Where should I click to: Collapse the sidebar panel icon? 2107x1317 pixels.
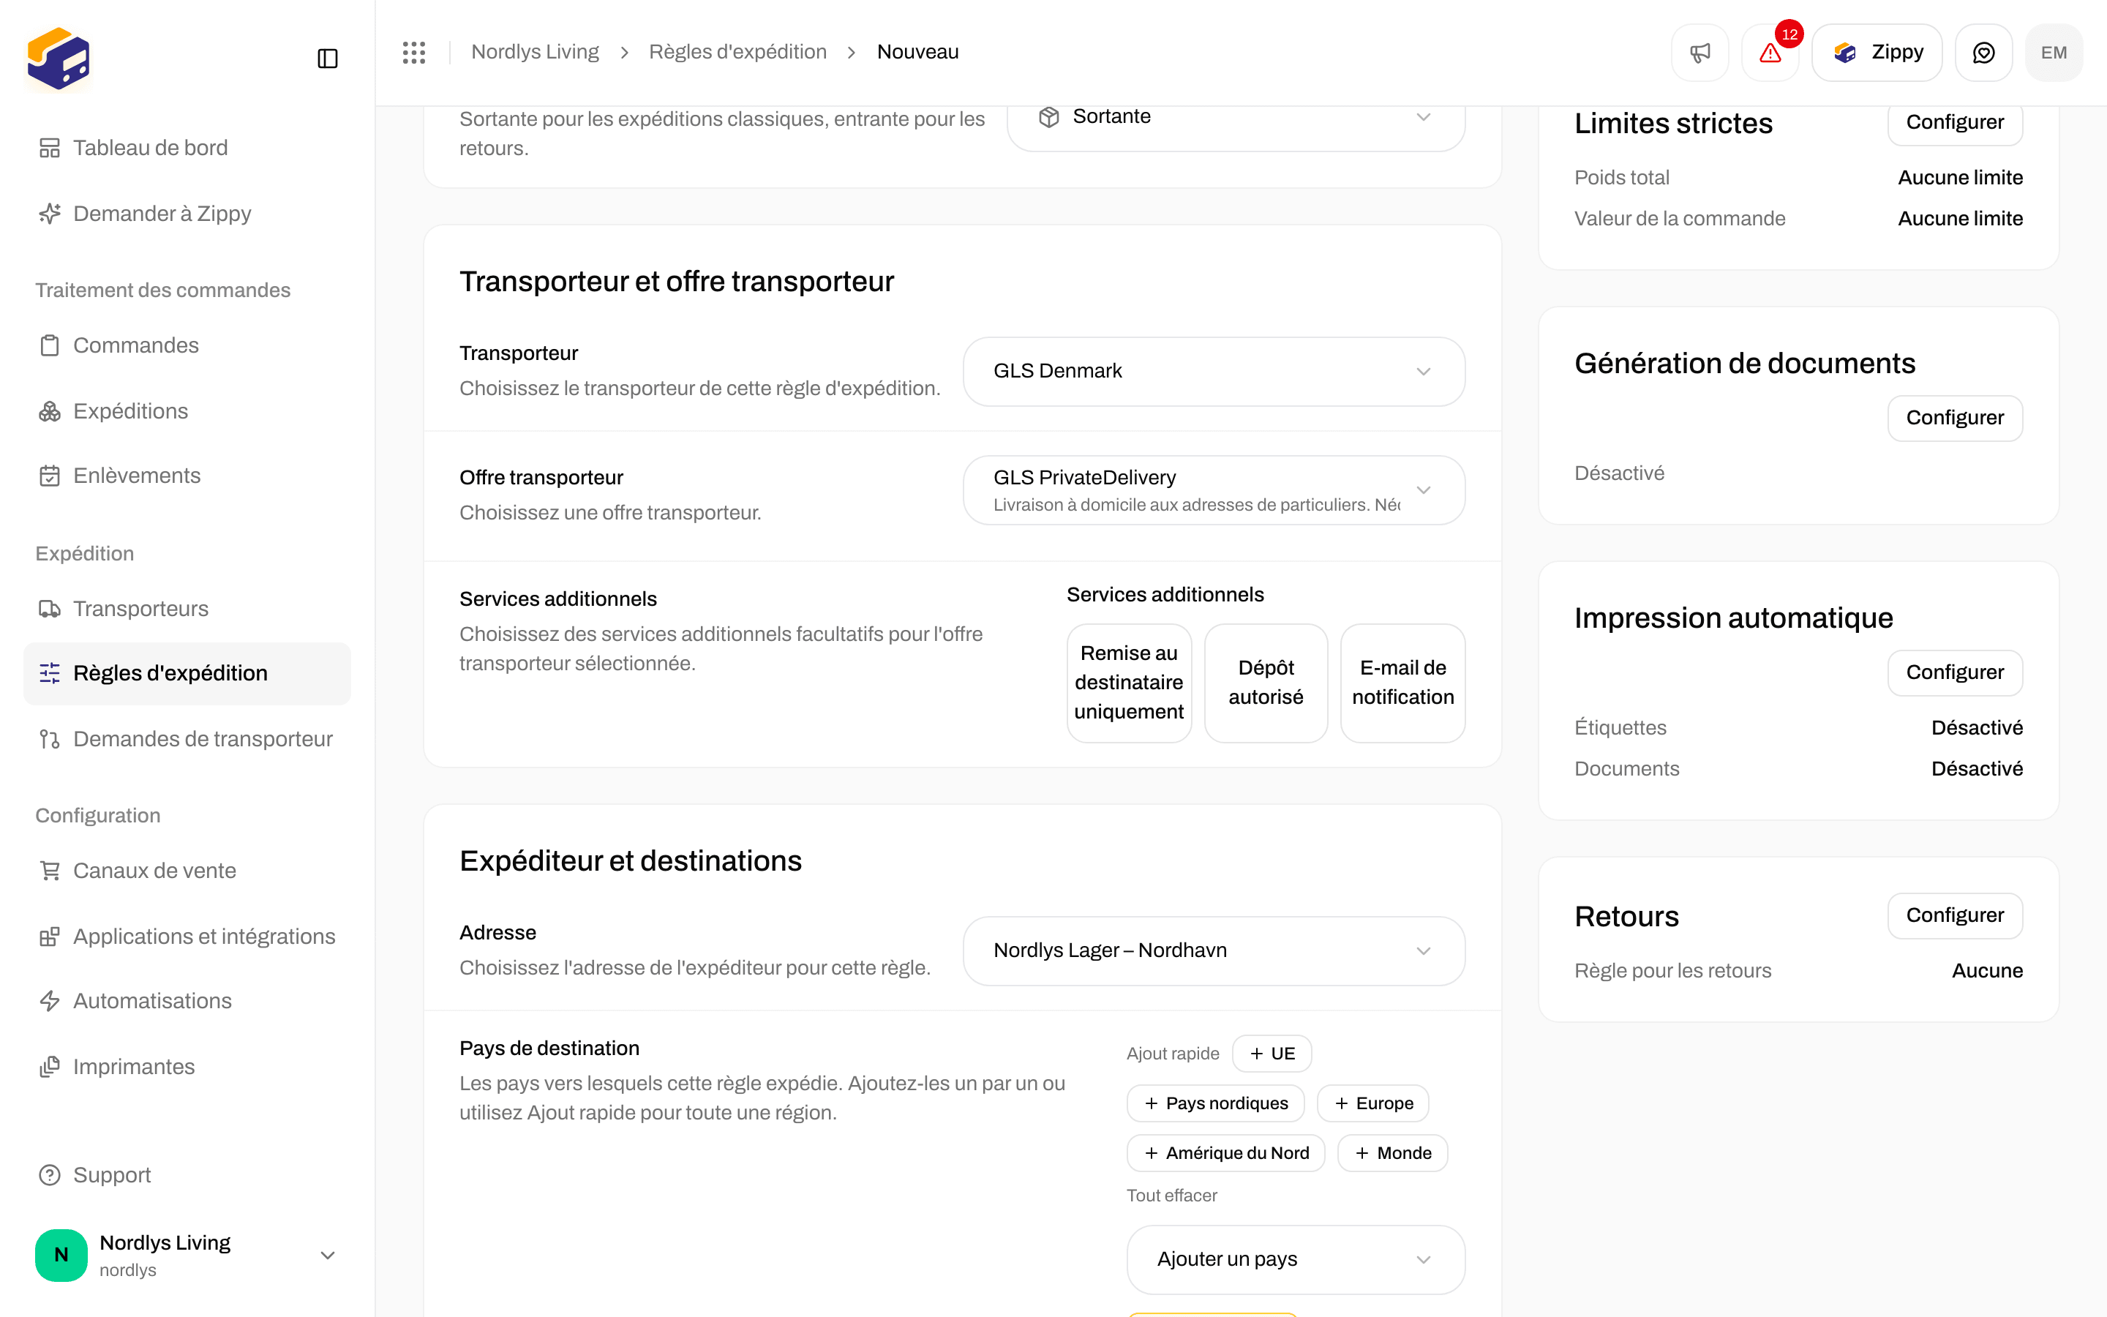pyautogui.click(x=327, y=59)
